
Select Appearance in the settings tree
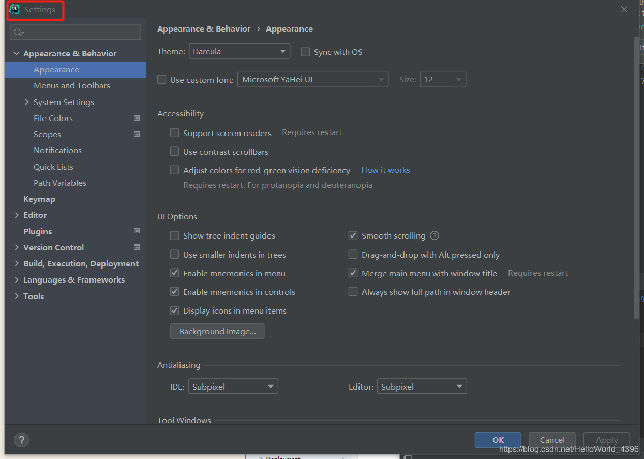[x=76, y=70]
